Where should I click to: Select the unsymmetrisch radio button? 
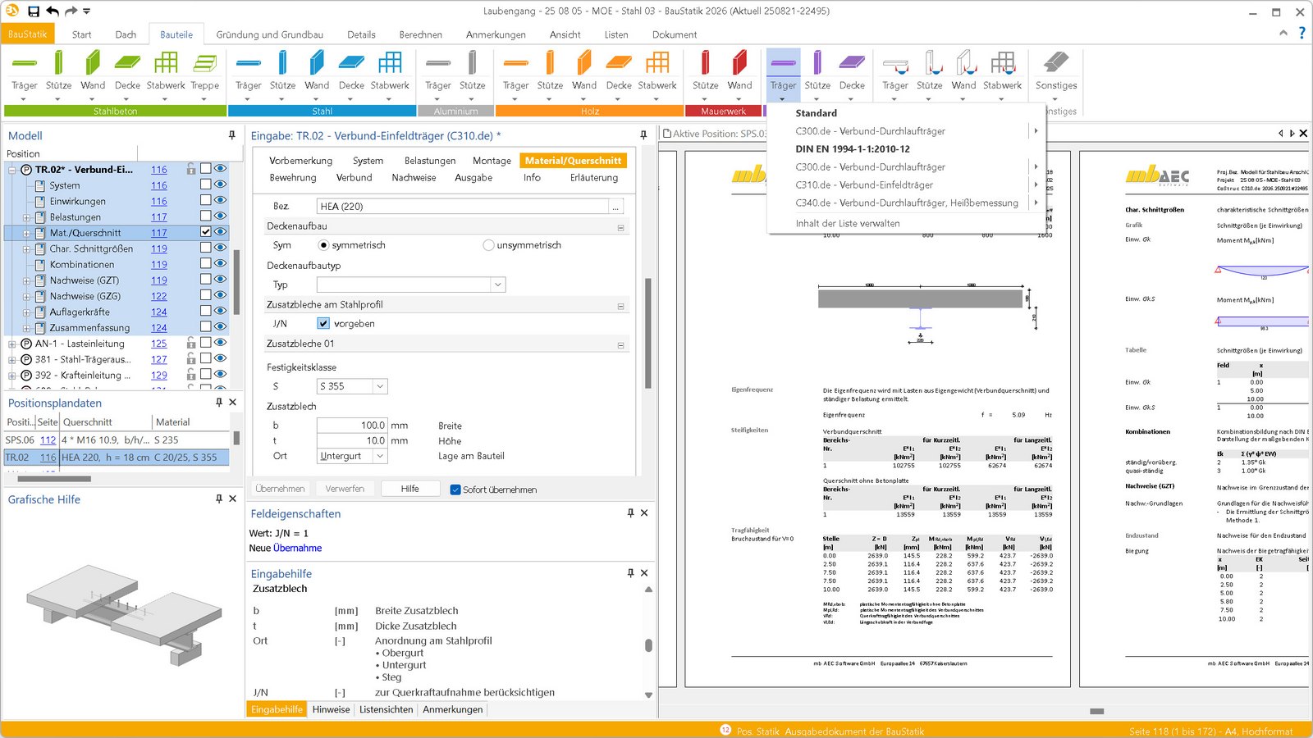point(489,245)
